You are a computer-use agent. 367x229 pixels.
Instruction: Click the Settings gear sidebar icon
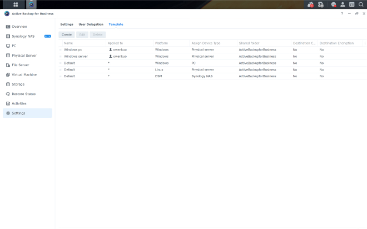pyautogui.click(x=8, y=113)
